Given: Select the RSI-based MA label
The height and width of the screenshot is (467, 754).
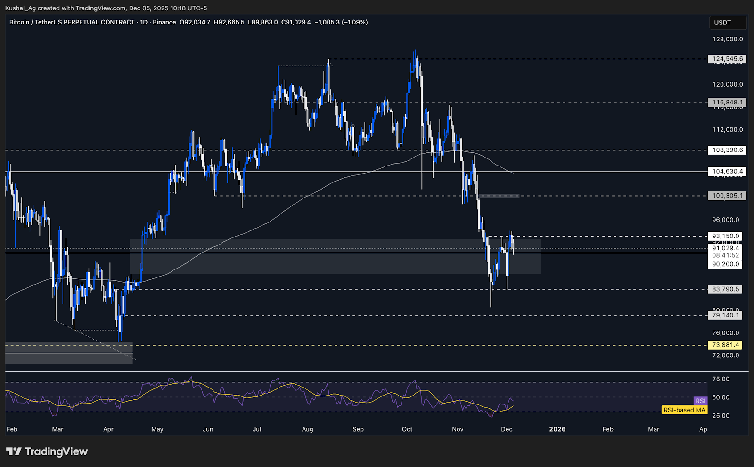Looking at the screenshot, I should click(x=684, y=410).
